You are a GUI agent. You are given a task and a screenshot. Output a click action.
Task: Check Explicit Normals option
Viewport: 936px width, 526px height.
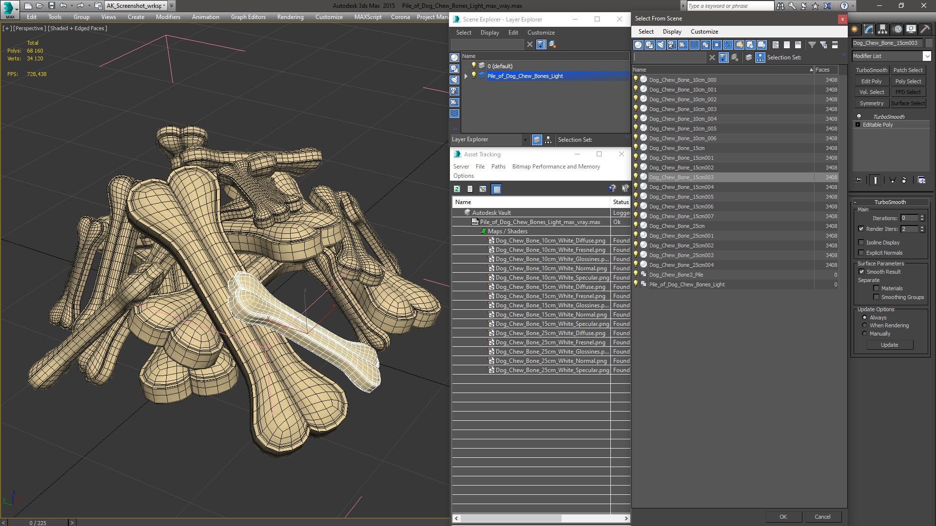coord(861,253)
